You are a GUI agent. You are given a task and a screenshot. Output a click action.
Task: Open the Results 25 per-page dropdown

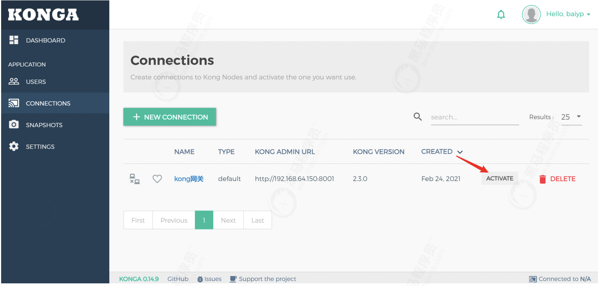(x=571, y=117)
